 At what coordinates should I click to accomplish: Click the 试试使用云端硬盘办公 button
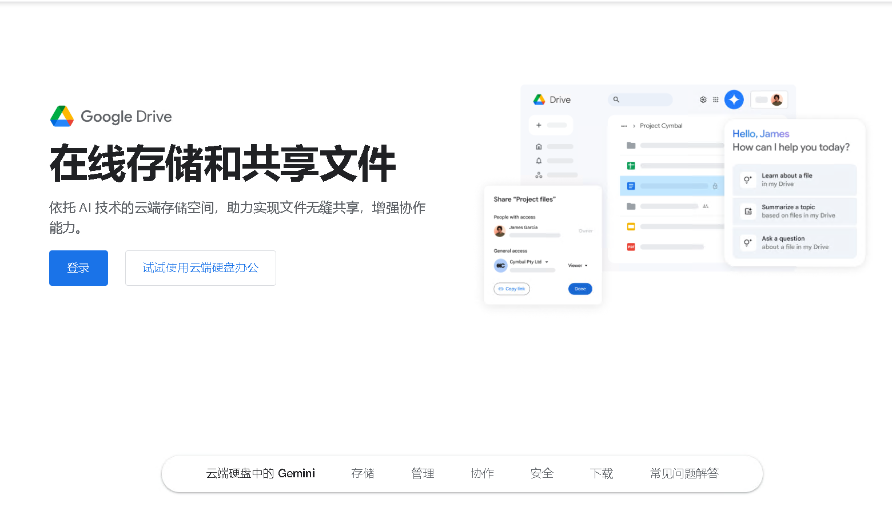201,268
